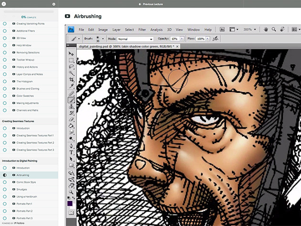
Task: Click the magnifier icon in application bar
Action: click(x=274, y=29)
